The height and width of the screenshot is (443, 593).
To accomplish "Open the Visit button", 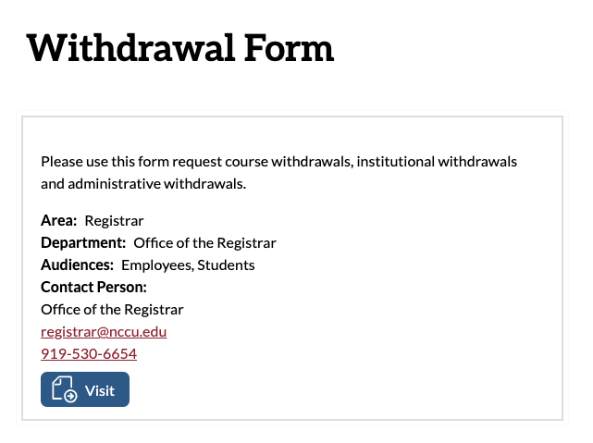I will pos(85,389).
